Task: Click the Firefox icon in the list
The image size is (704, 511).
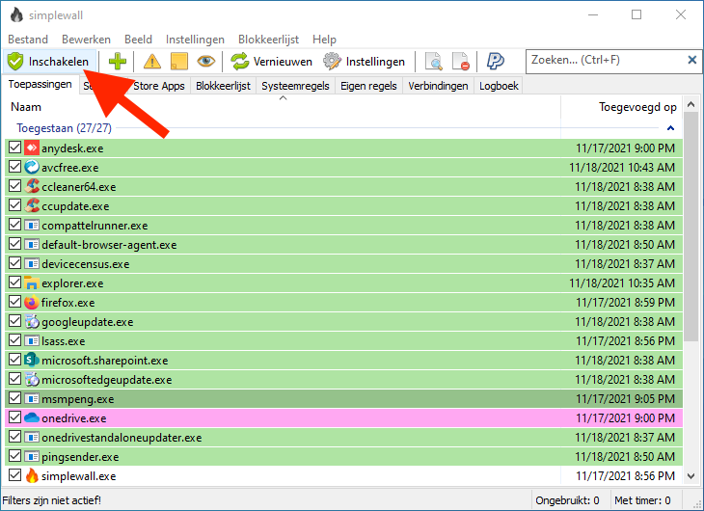Action: [31, 302]
